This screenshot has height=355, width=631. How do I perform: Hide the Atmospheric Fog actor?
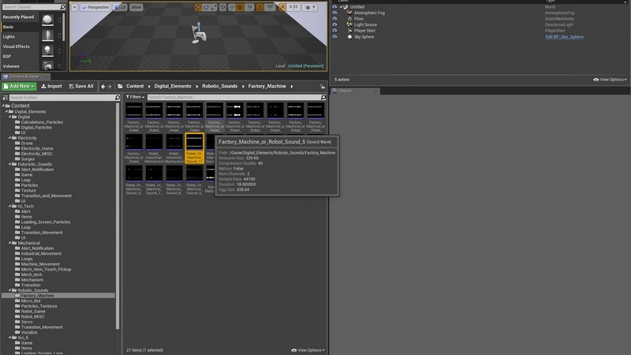point(334,13)
